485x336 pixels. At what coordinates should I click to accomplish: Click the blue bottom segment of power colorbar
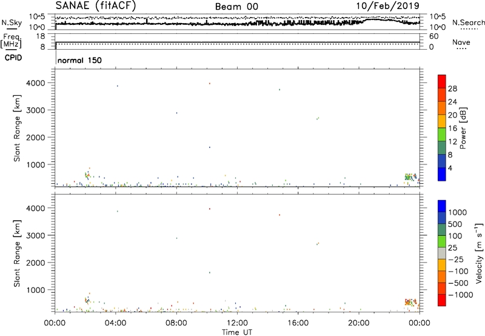[442, 174]
